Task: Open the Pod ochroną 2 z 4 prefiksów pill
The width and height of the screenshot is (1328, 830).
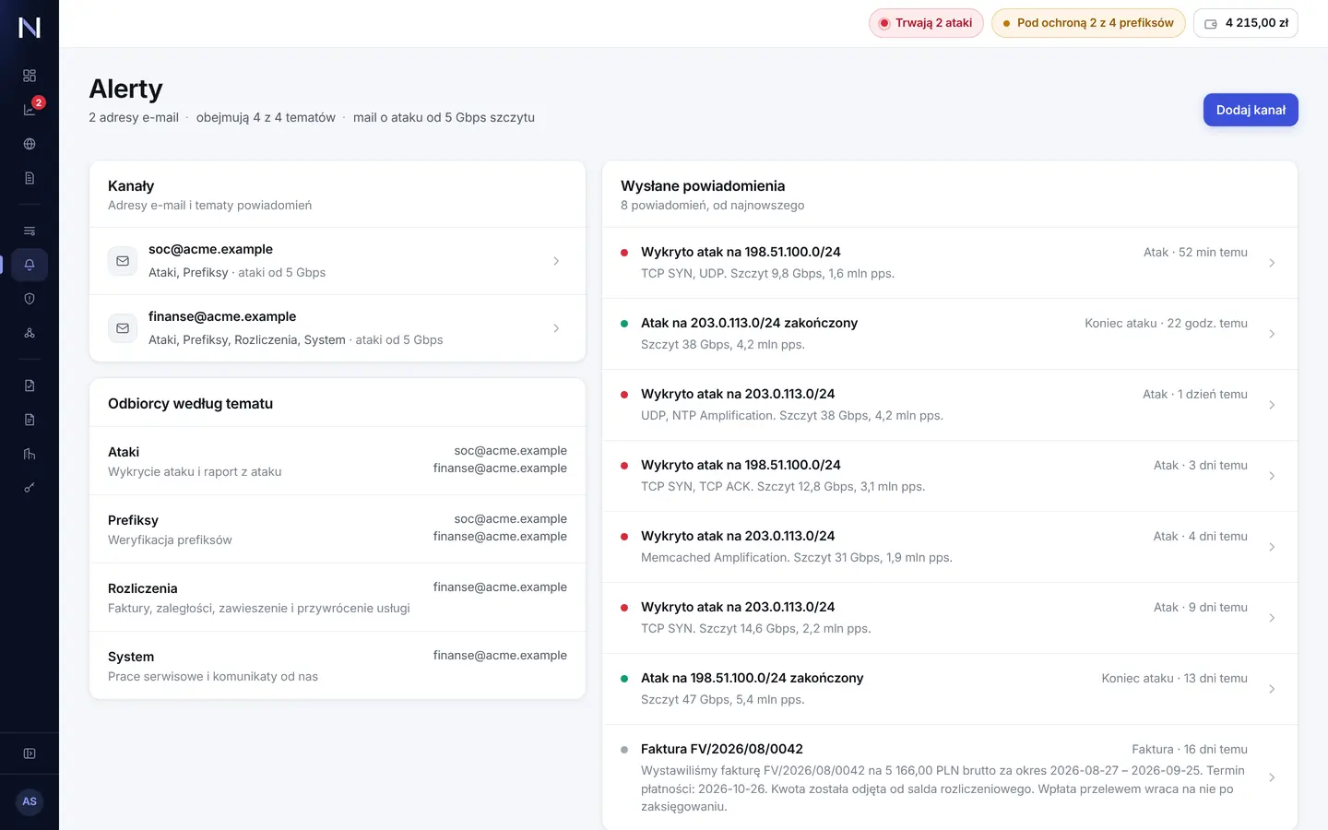Action: coord(1088,23)
